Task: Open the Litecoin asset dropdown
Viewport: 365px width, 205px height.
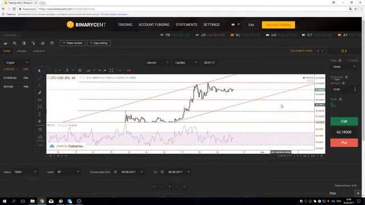Action: 157,63
